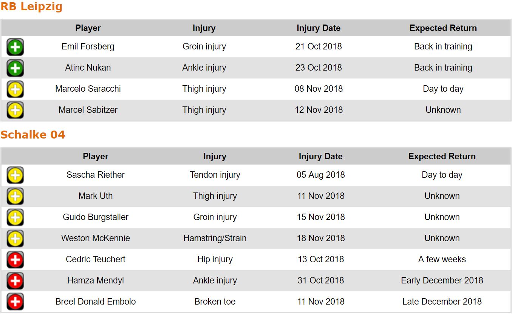Click yellow status icon beside Marcel Sabitzer
Image resolution: width=512 pixels, height=314 pixels.
coord(15,110)
